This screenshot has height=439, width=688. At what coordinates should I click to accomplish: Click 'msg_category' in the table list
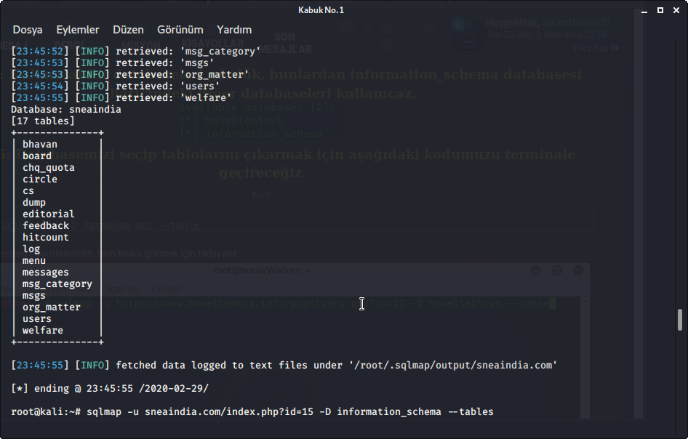[57, 284]
